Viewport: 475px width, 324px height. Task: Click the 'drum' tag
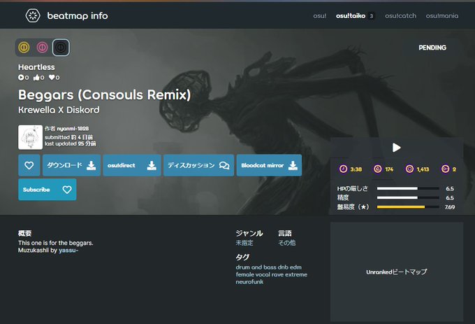click(242, 267)
